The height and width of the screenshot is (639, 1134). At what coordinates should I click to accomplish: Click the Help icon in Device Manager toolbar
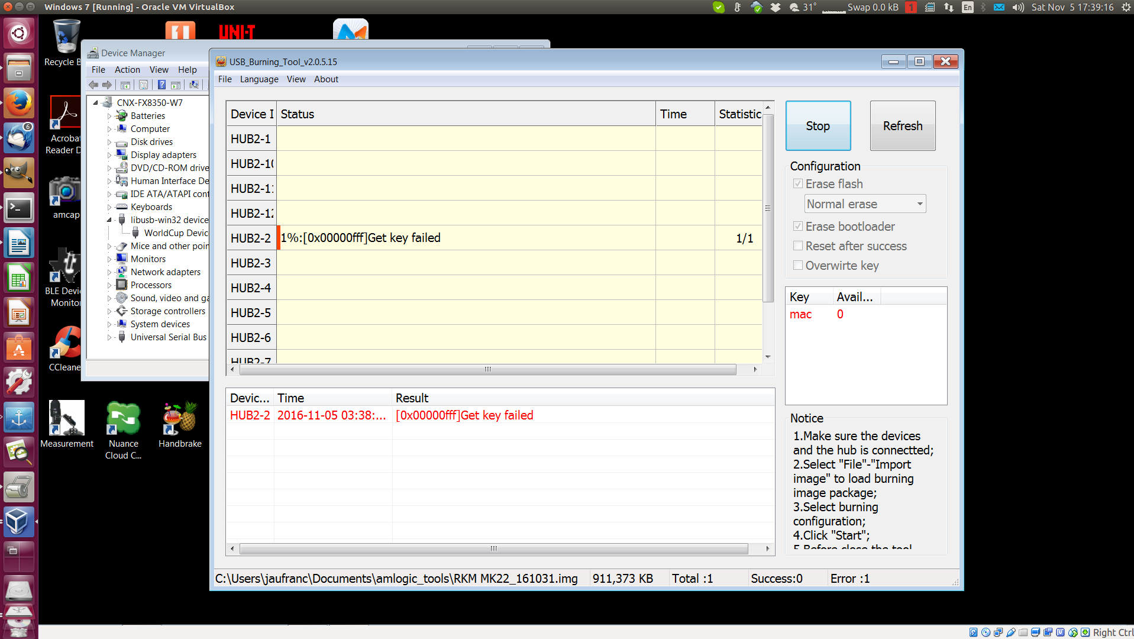[x=161, y=85]
